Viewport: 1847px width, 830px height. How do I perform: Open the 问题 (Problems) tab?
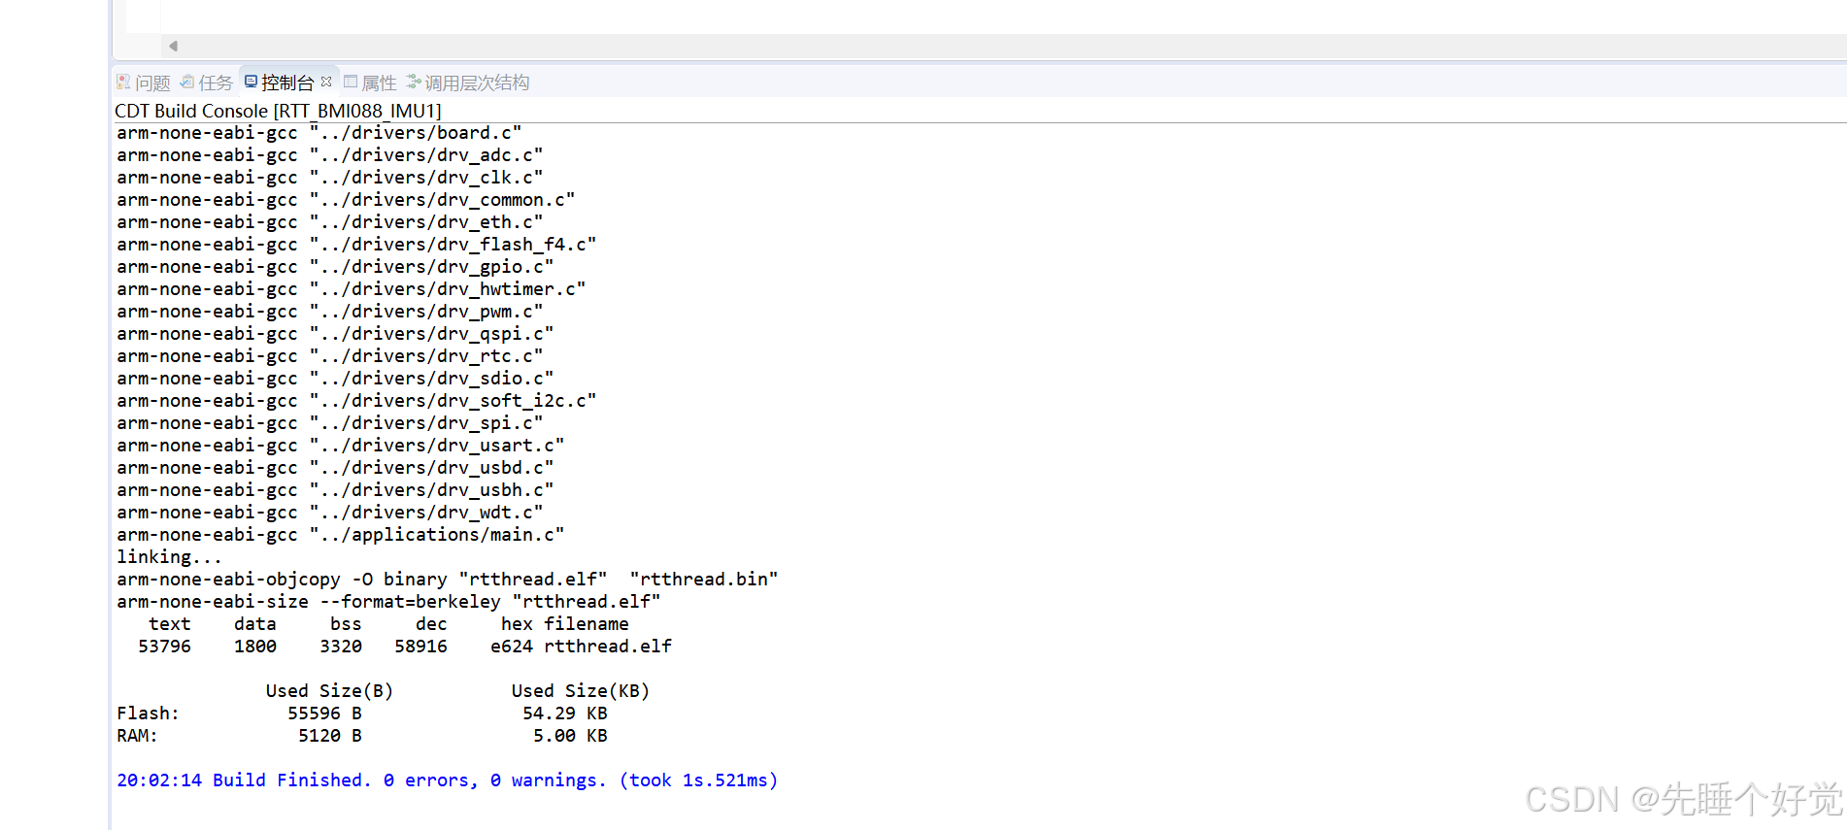143,83
